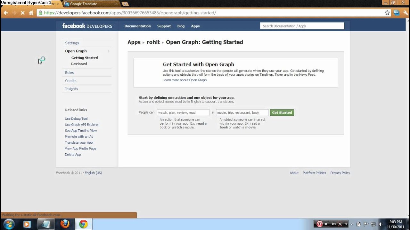
Task: Bookmark this page with the star icon
Action: [387, 13]
